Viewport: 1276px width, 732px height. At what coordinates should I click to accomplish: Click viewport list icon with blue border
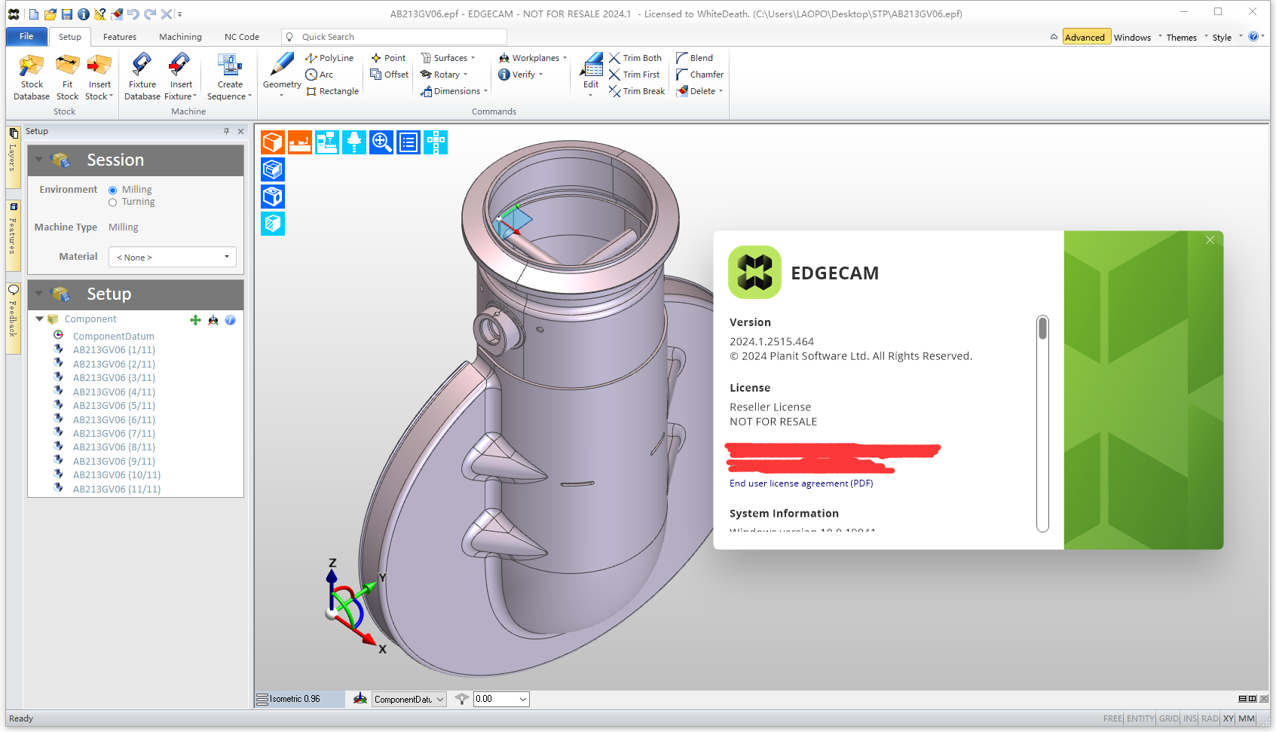409,142
